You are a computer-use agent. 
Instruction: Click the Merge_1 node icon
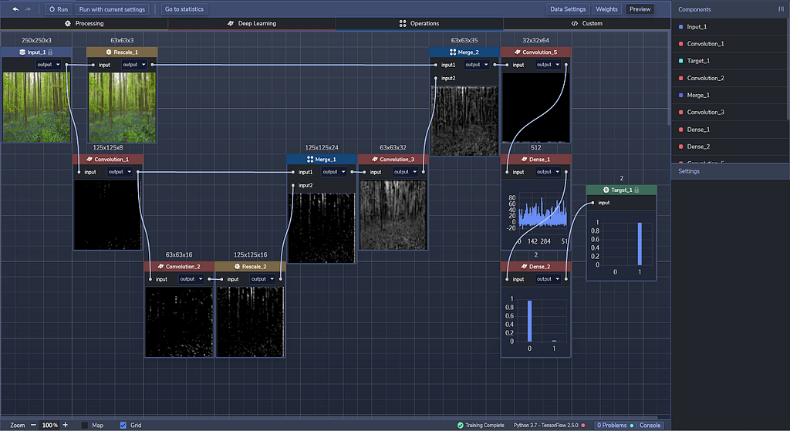[x=310, y=159]
